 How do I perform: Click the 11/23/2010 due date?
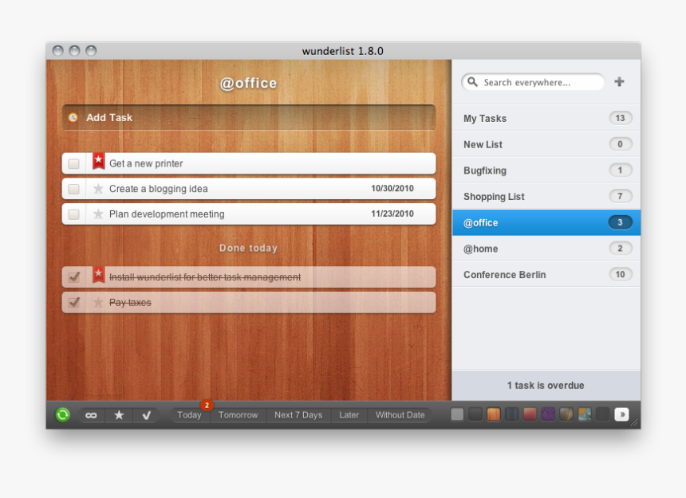(x=392, y=214)
